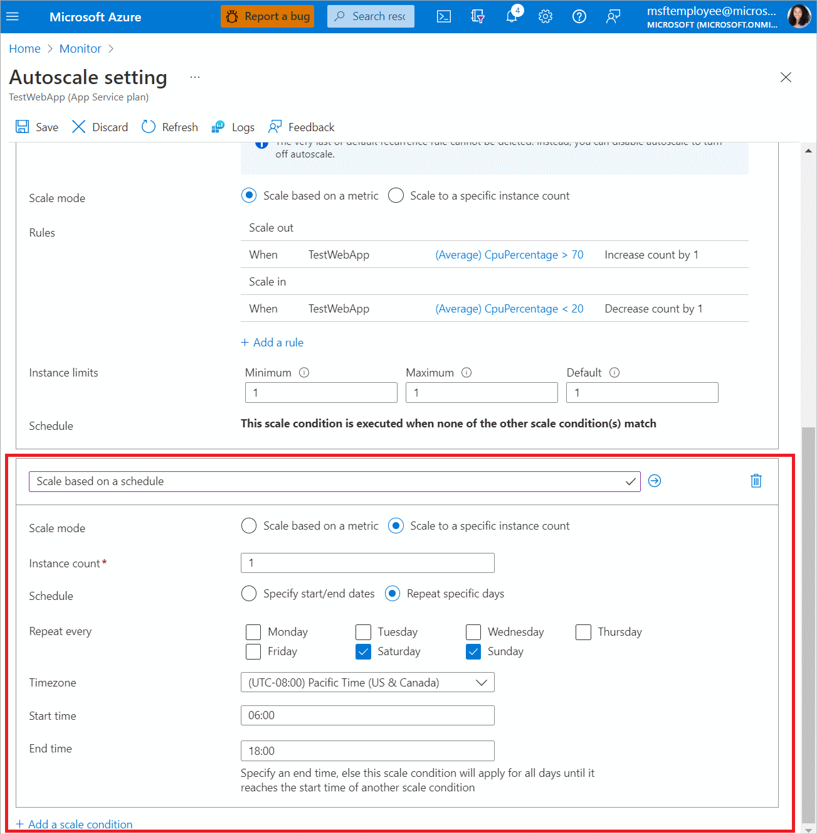817x834 pixels.
Task: Edit the Start time field
Action: (x=367, y=715)
